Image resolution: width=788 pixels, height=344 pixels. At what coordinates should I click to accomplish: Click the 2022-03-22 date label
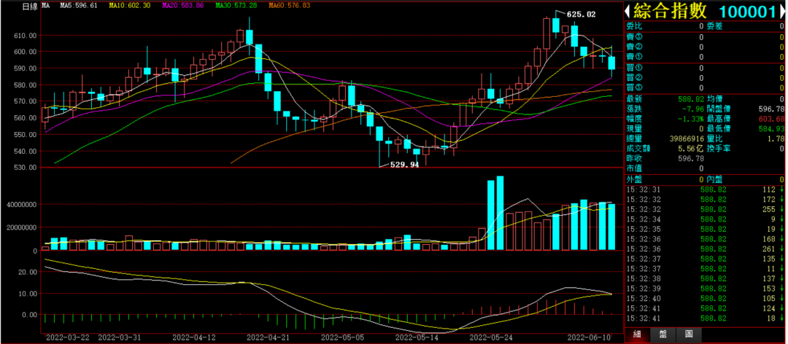(67, 338)
